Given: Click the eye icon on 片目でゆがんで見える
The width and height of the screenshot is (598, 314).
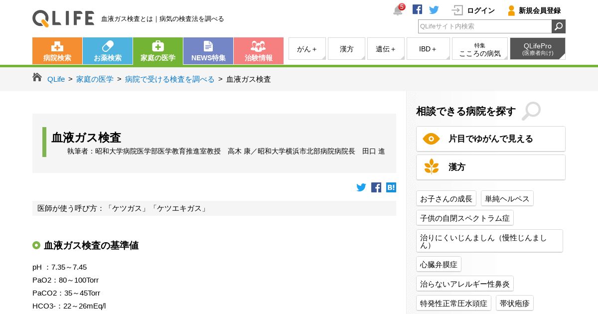Looking at the screenshot, I should [431, 139].
